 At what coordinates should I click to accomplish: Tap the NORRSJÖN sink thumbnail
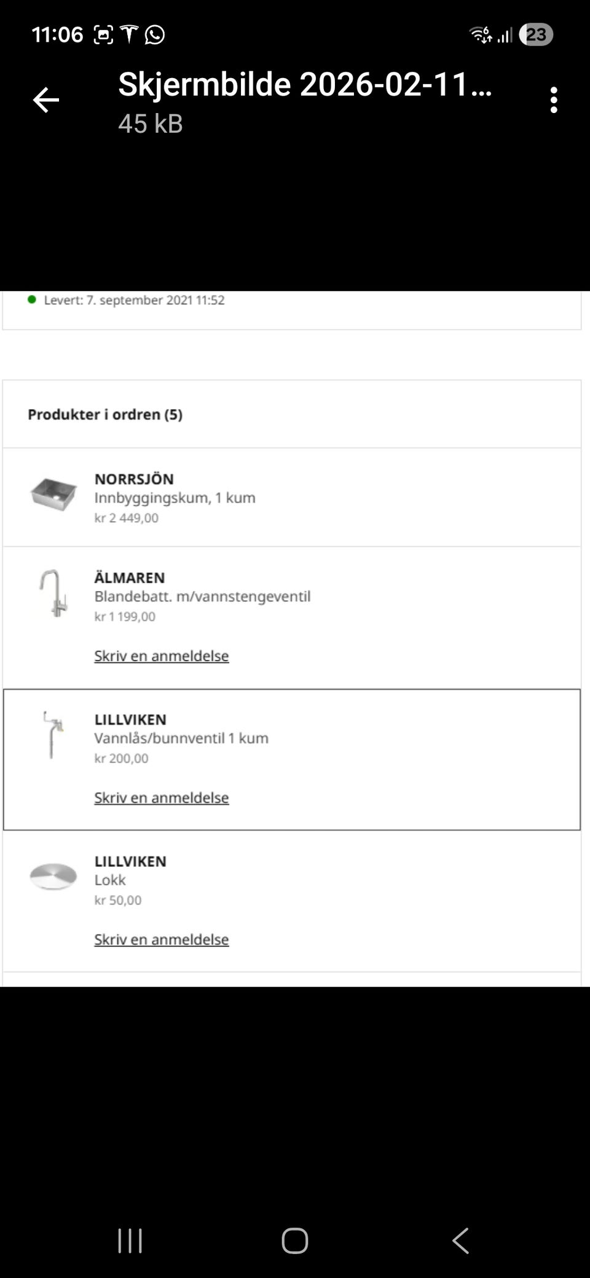pos(53,494)
